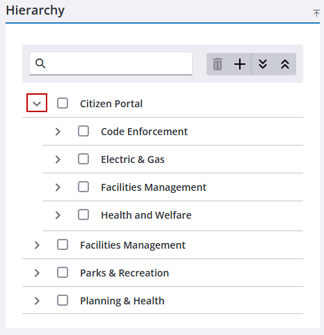This screenshot has width=324, height=335.
Task: Expand the Health and Welfare node
Action: 58,215
